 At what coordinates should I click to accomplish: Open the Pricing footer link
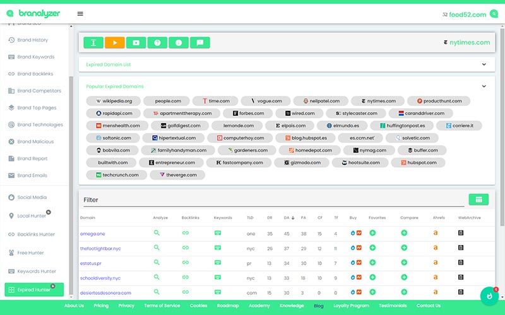pos(101,306)
